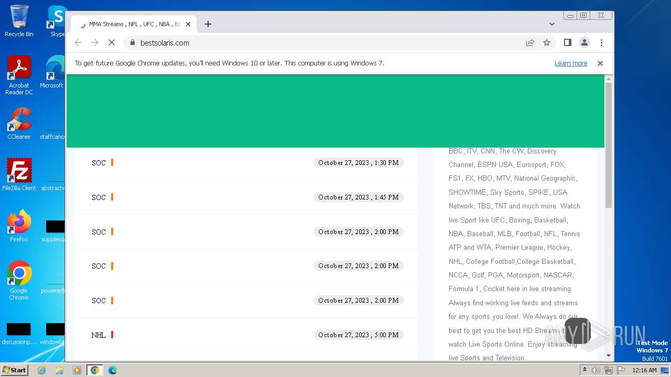This screenshot has width=671, height=377.
Task: Show hidden system tray icons
Action: point(585,370)
